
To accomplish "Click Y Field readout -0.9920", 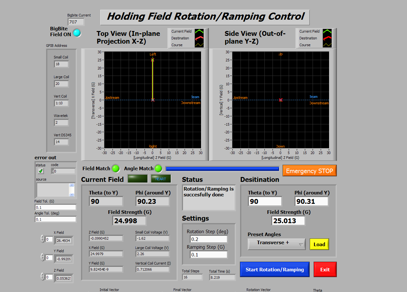I will click(x=63, y=259).
